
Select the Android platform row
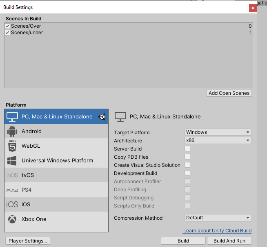[x=56, y=131]
